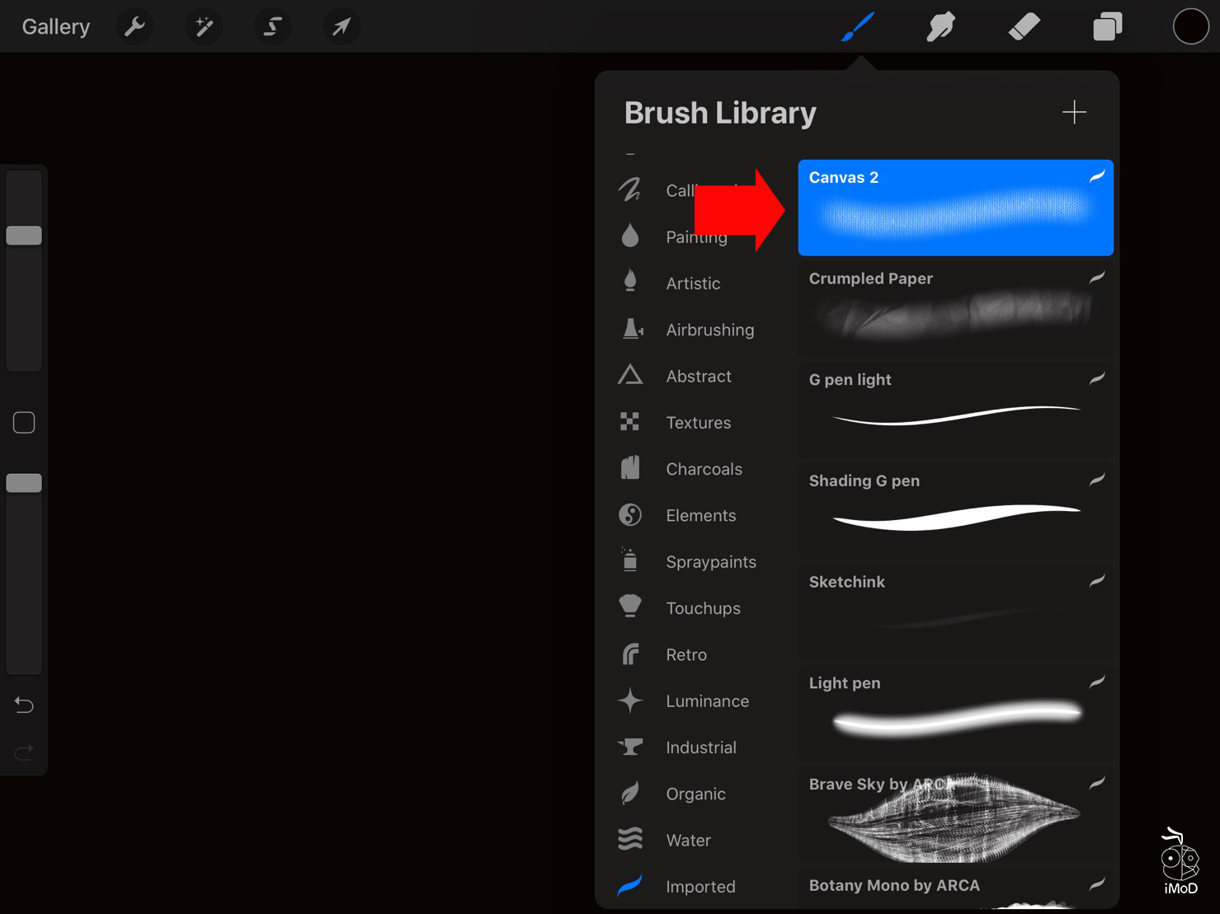Viewport: 1220px width, 914px height.
Task: Open the Layers panel
Action: tap(1107, 26)
